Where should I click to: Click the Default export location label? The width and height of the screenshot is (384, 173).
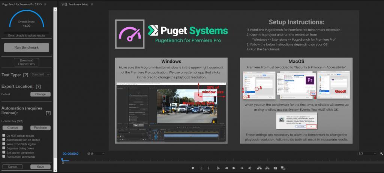click(x=6, y=94)
